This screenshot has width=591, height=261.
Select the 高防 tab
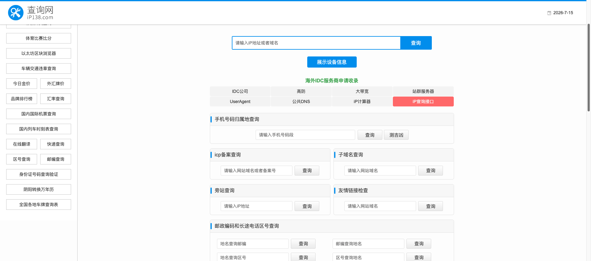301,91
